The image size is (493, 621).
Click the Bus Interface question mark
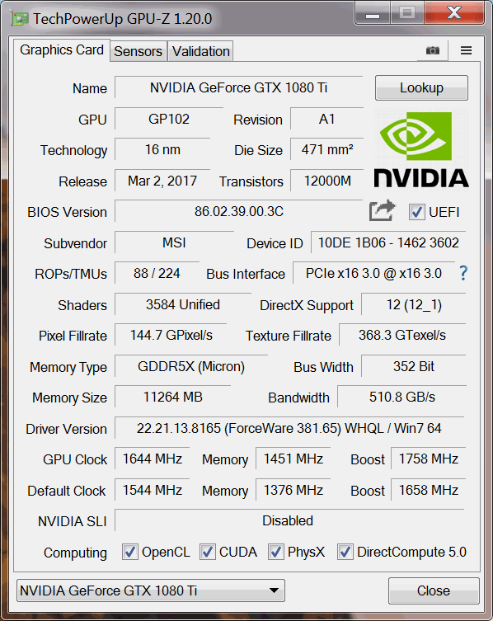[463, 273]
